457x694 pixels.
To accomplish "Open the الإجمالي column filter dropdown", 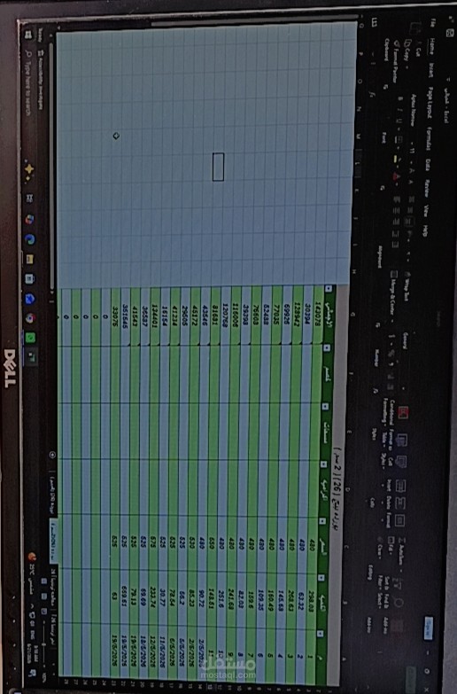I will click(x=329, y=289).
